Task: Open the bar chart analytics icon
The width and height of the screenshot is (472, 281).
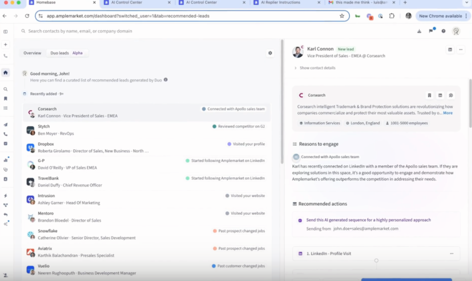Action: coord(5,160)
